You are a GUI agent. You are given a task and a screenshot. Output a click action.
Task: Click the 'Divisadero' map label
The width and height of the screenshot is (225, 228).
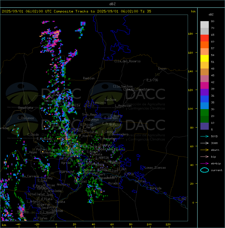click(120, 134)
